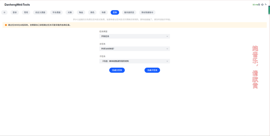Switch to the 登录 tab

[15, 12]
